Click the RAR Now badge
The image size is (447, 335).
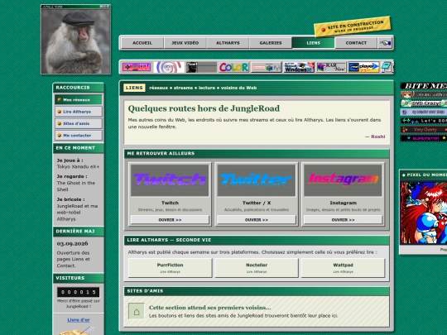pos(331,67)
